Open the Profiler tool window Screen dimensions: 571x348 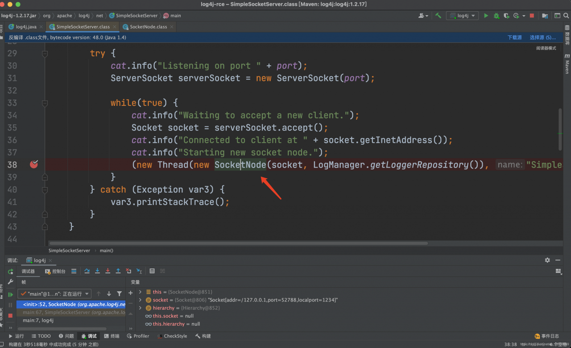(x=138, y=336)
